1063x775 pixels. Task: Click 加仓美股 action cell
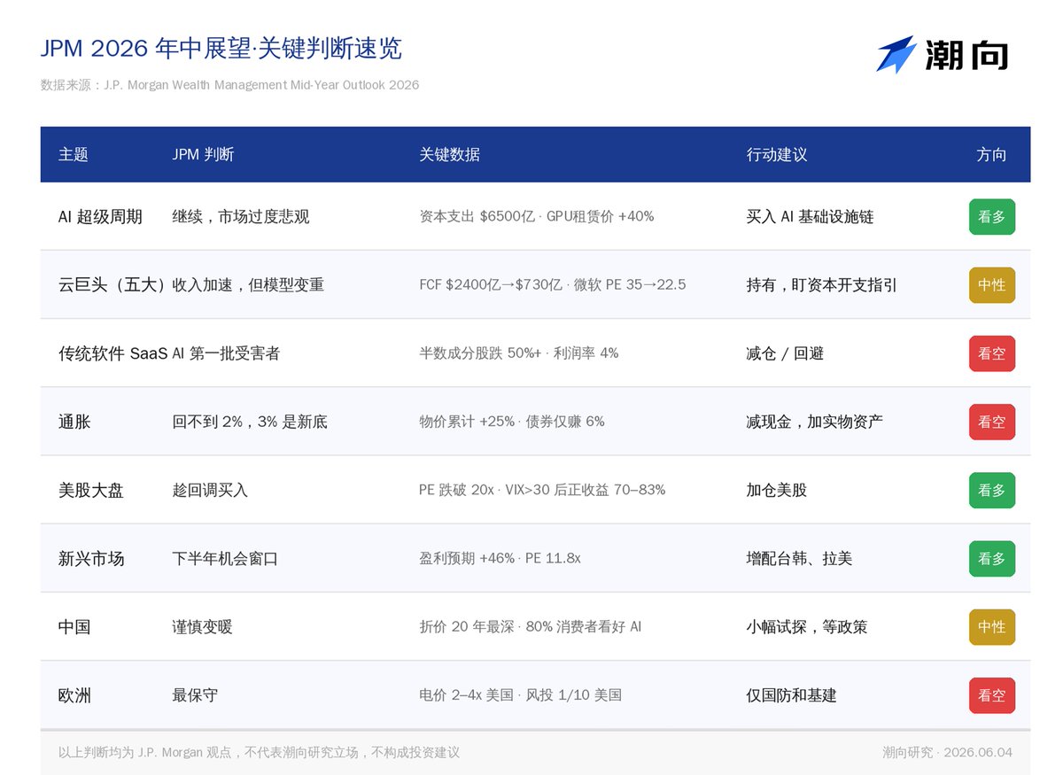777,491
